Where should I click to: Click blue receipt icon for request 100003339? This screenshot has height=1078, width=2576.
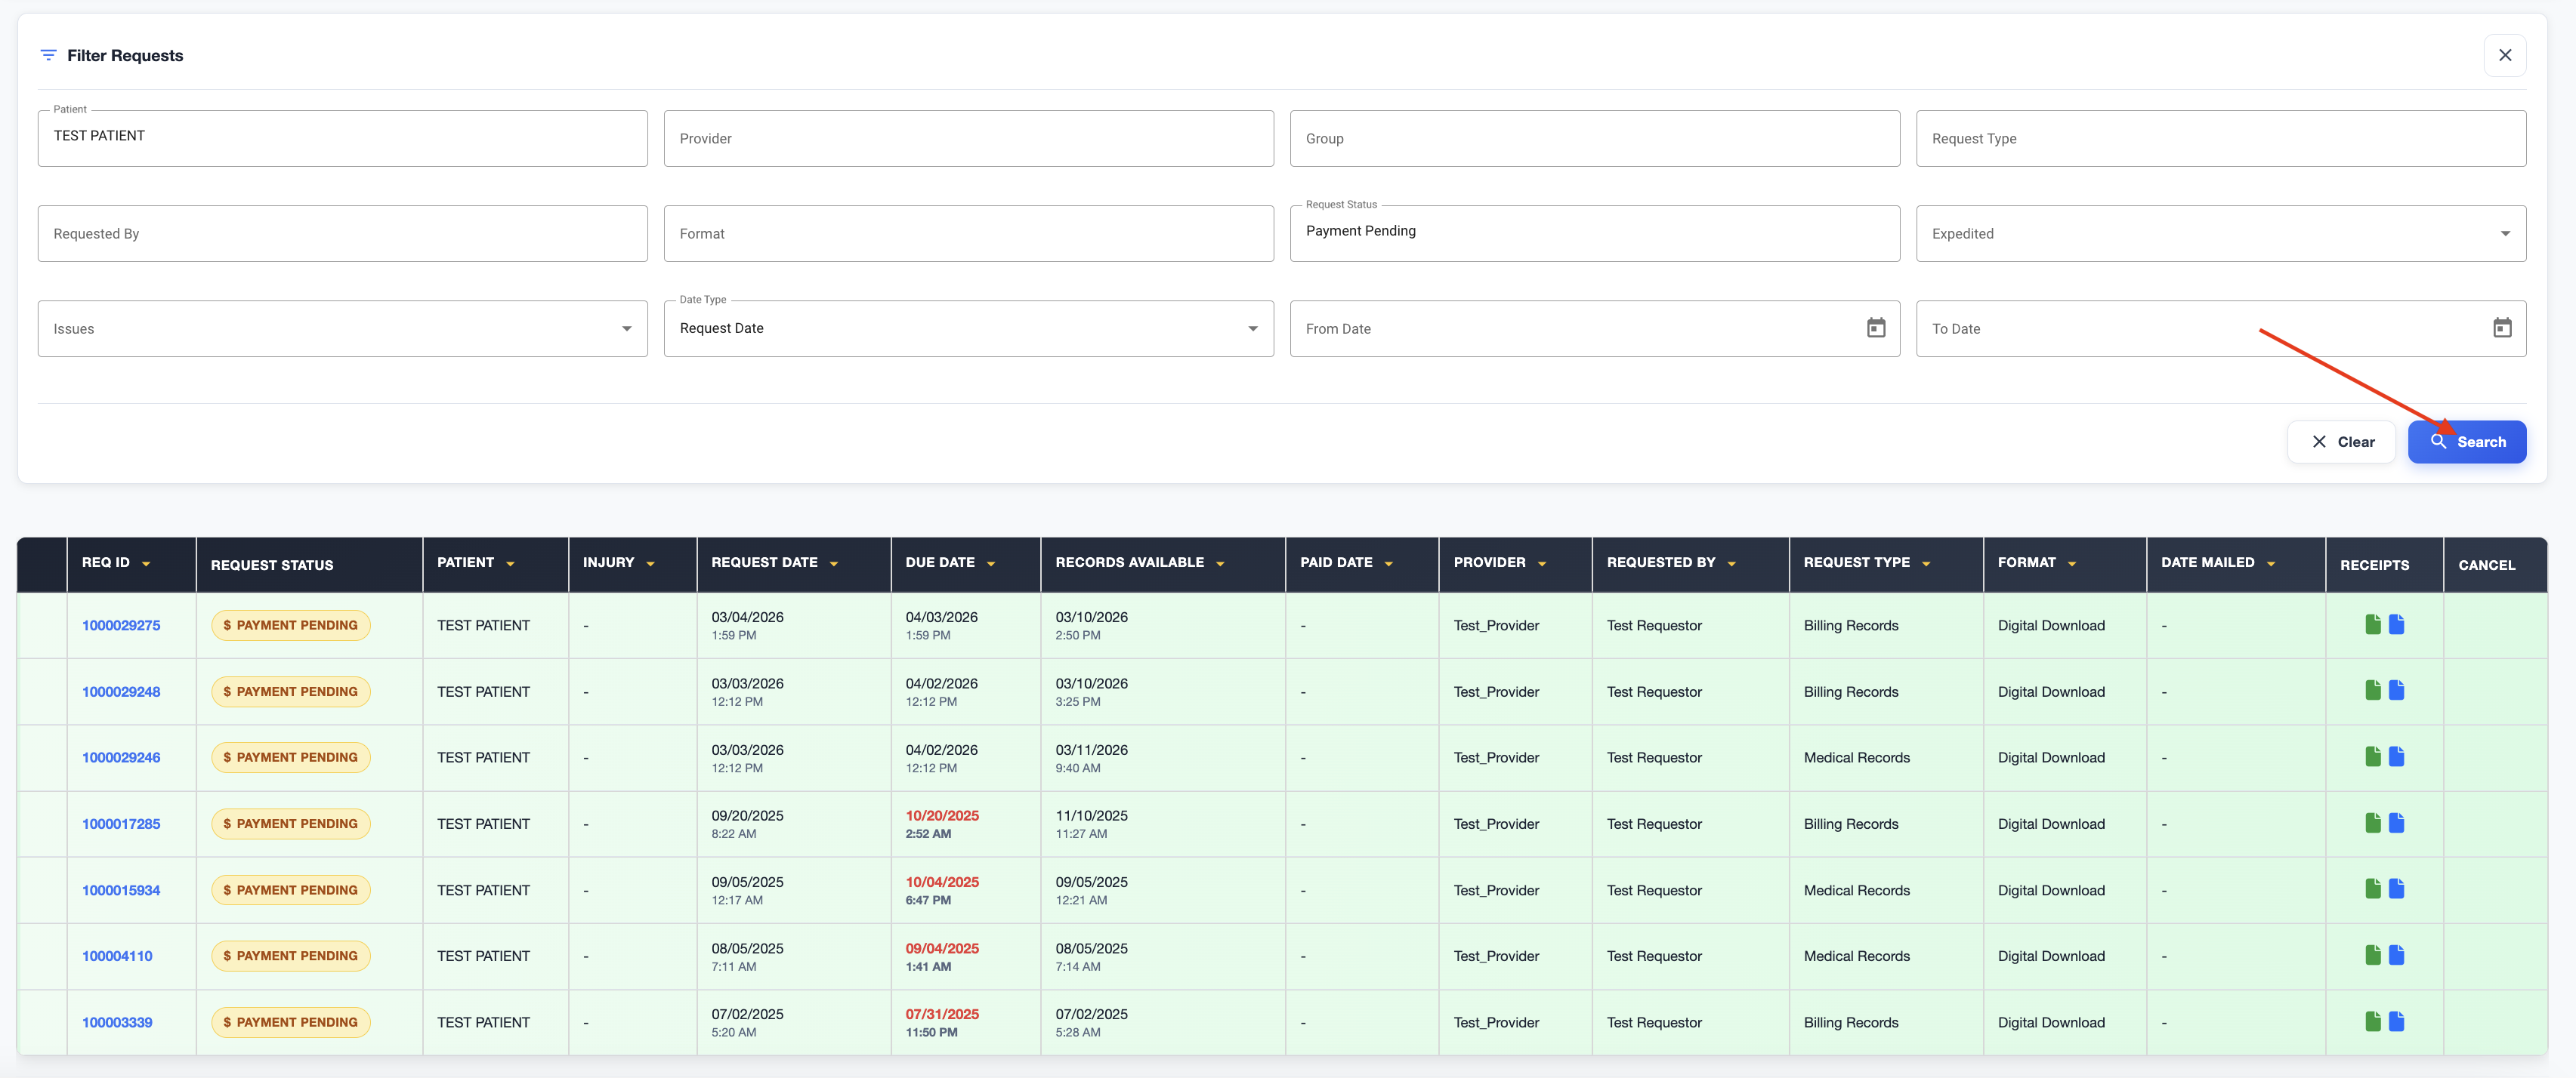click(2396, 1021)
